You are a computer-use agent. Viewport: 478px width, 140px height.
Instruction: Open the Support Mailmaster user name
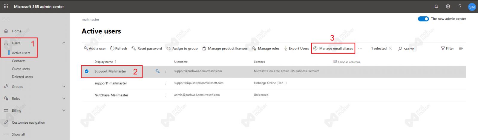110,71
